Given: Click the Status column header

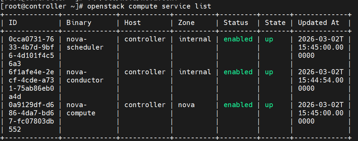Looking at the screenshot, I should (236, 23).
